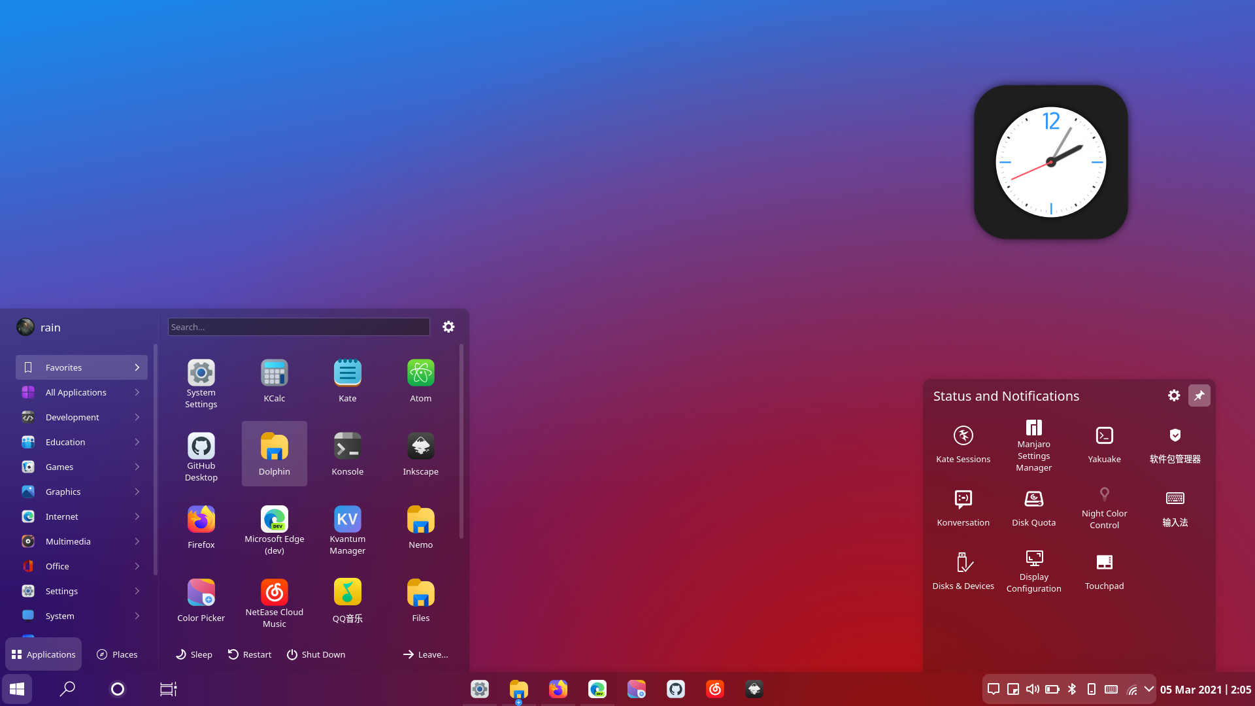Open Disks & Devices

point(963,571)
